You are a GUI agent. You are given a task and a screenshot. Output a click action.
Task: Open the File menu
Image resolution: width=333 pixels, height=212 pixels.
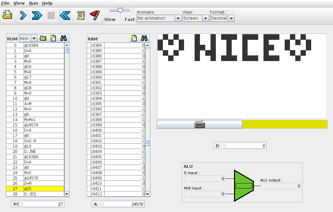point(5,3)
